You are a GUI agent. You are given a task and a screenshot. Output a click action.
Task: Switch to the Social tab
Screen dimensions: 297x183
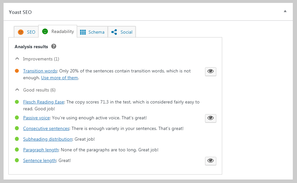(126, 32)
